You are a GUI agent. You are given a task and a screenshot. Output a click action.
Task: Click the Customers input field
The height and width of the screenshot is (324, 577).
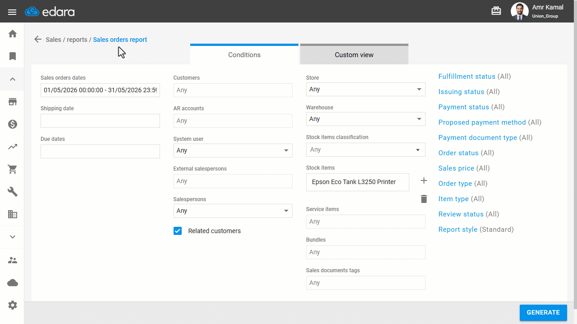(x=233, y=90)
